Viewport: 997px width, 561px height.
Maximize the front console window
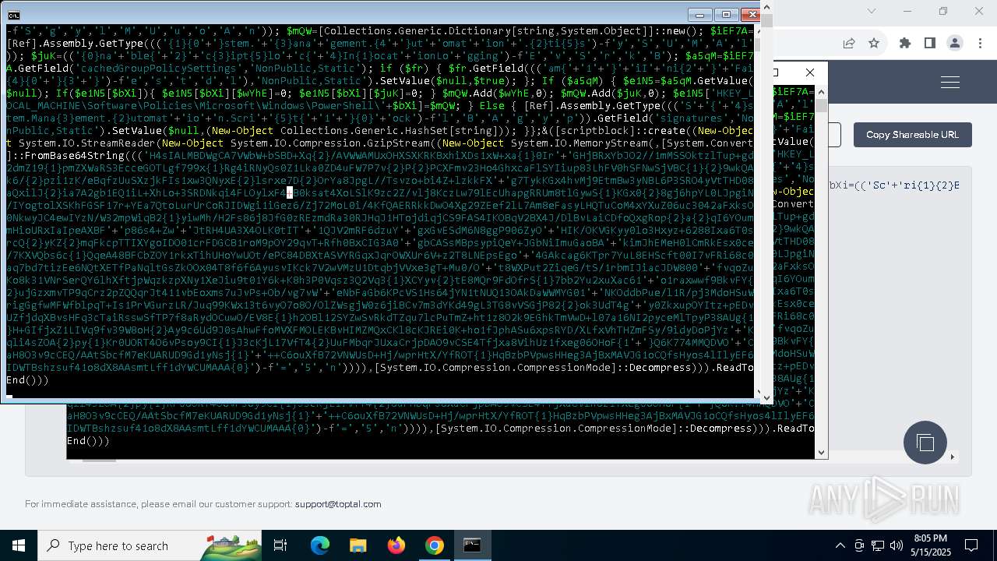726,15
